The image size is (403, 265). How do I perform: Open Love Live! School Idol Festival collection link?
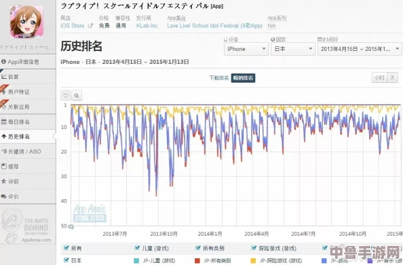214,26
